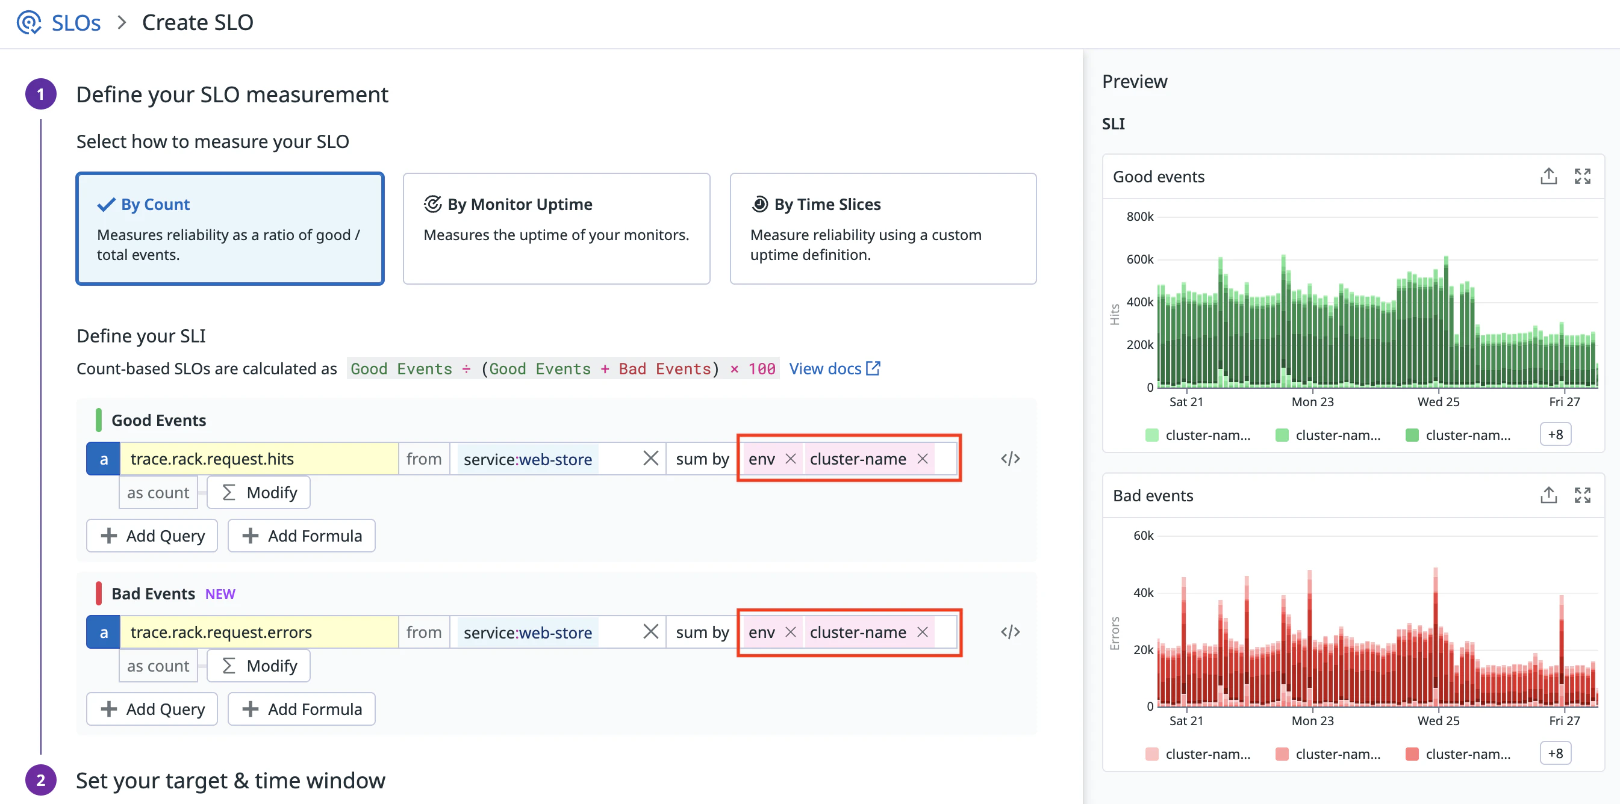
Task: Navigate to SLOs breadcrumb
Action: 75,23
